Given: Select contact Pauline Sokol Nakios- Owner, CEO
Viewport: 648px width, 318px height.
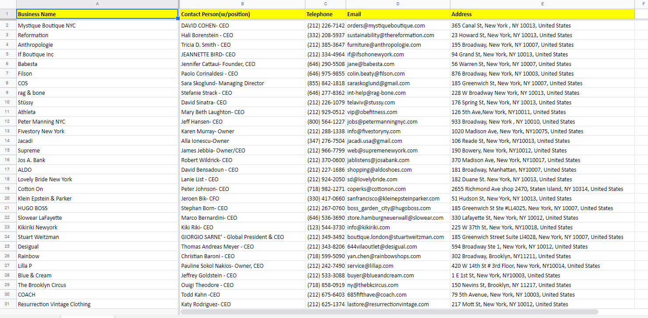Looking at the screenshot, I should [242, 266].
